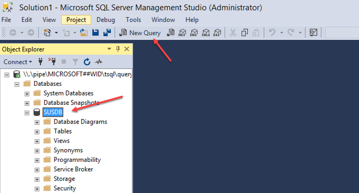Collapse the SUSDB database node
The width and height of the screenshot is (359, 193).
27,113
